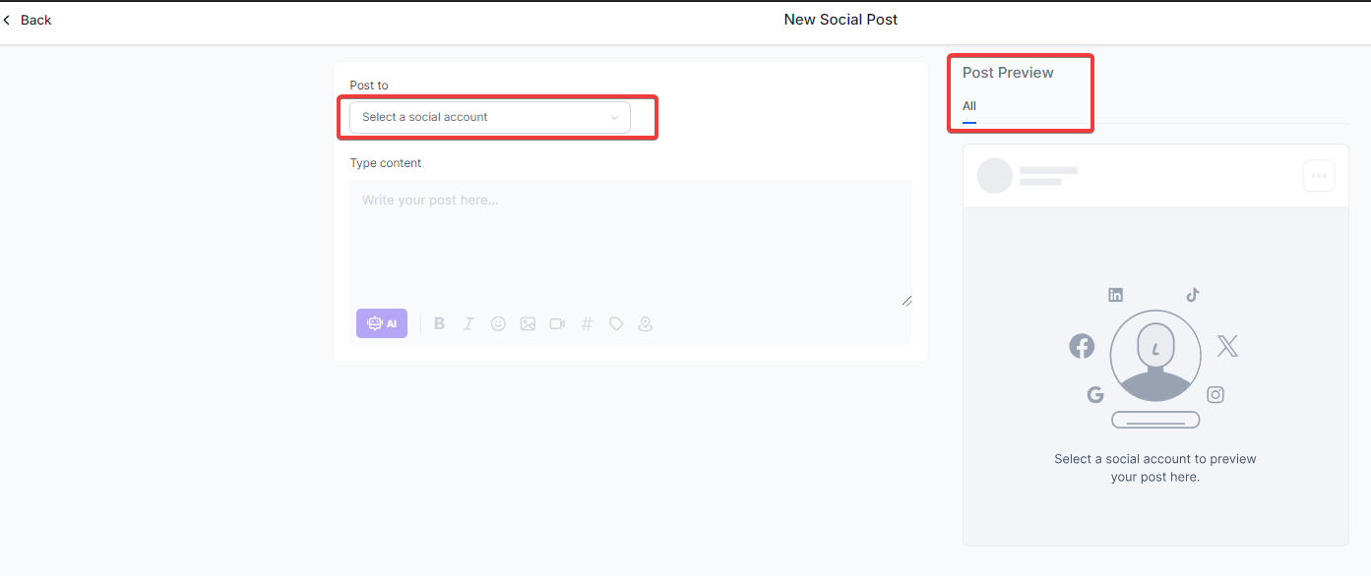This screenshot has width=1371, height=576.
Task: Click the Instagram icon in the preview
Action: pos(1215,394)
